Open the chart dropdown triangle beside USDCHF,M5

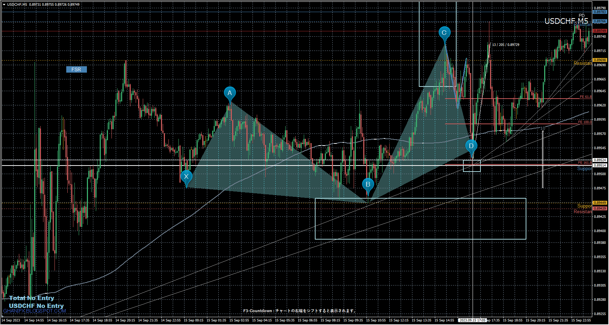coord(4,5)
